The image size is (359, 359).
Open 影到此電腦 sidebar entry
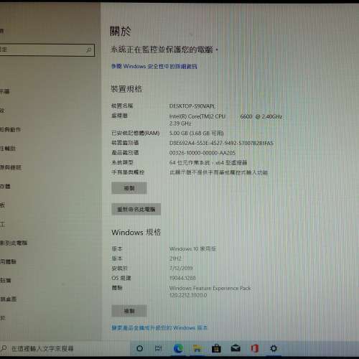pos(14,243)
